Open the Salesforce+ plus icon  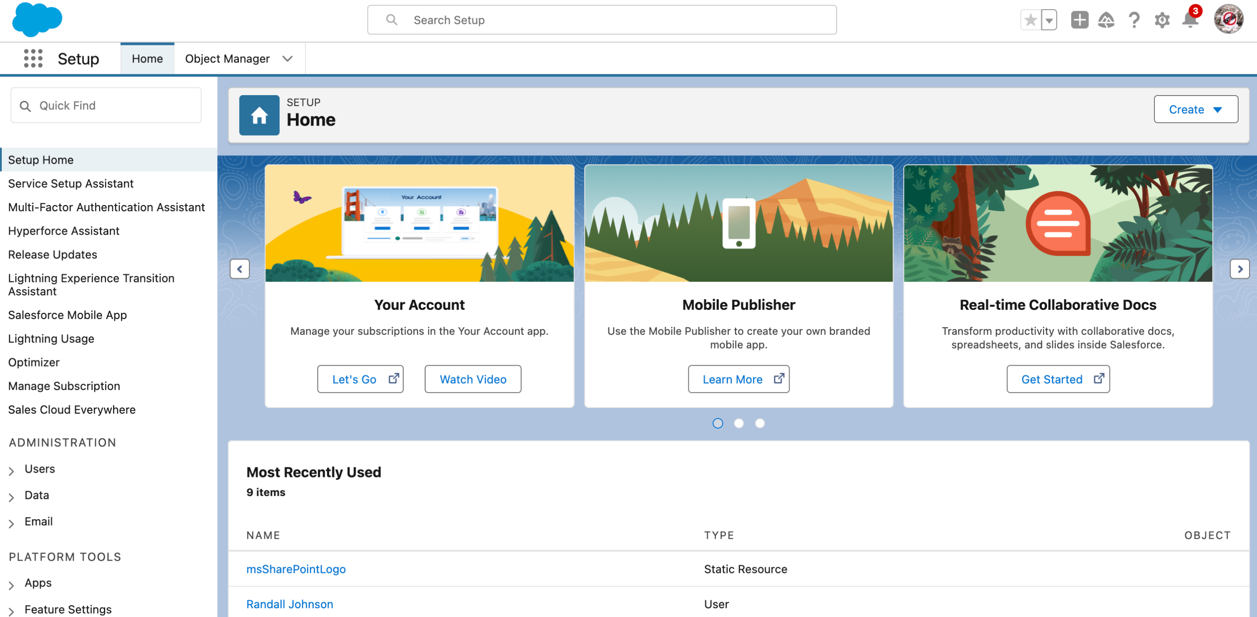click(x=1106, y=21)
